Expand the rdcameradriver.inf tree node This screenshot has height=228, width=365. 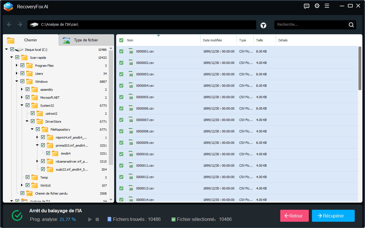37,161
